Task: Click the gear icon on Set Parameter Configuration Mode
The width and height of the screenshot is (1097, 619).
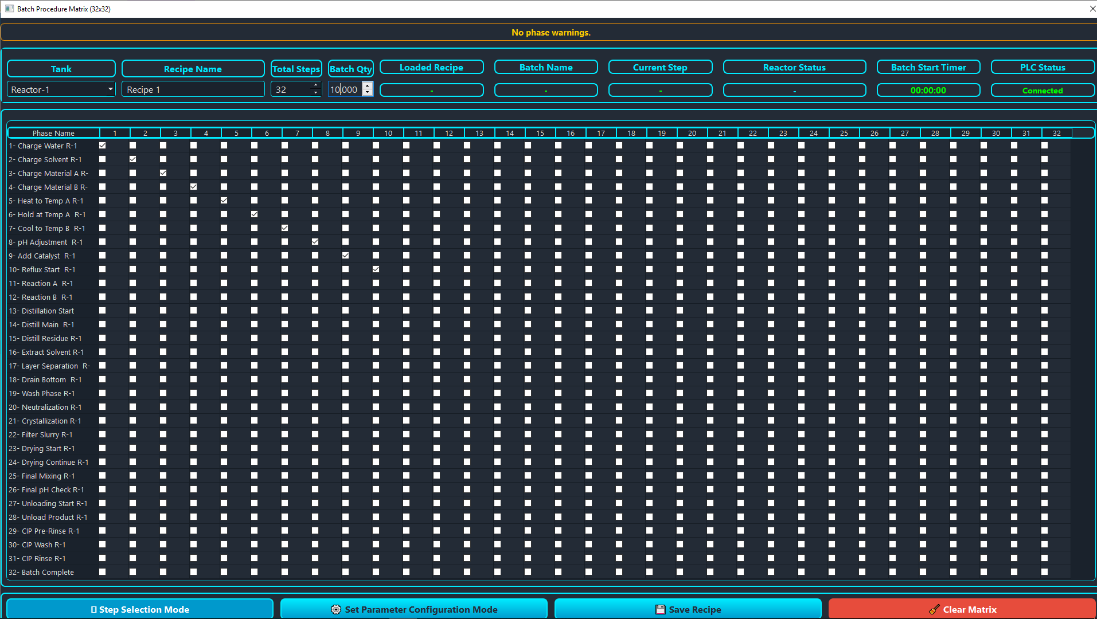Action: pyautogui.click(x=336, y=609)
